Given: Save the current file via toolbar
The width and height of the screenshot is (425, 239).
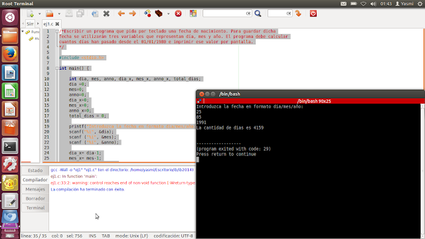Looking at the screenshot, I should tap(69, 13).
